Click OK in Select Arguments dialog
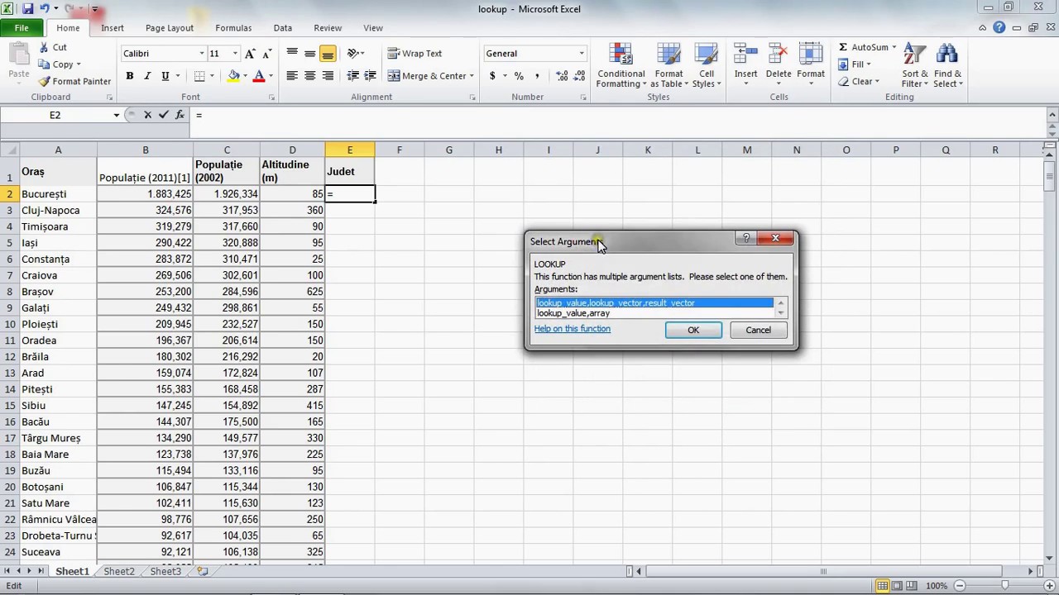 point(693,330)
